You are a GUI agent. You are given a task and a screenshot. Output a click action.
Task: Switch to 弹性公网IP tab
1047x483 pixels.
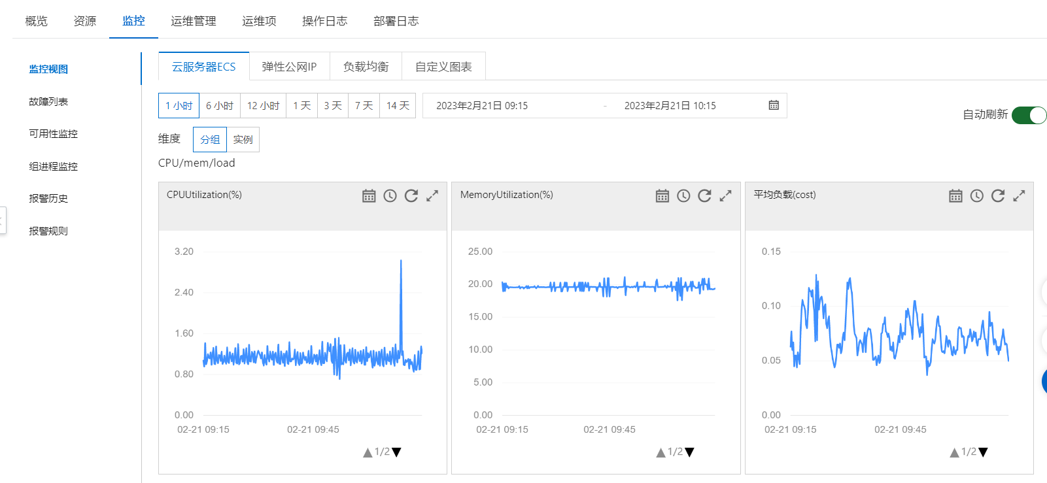(289, 66)
